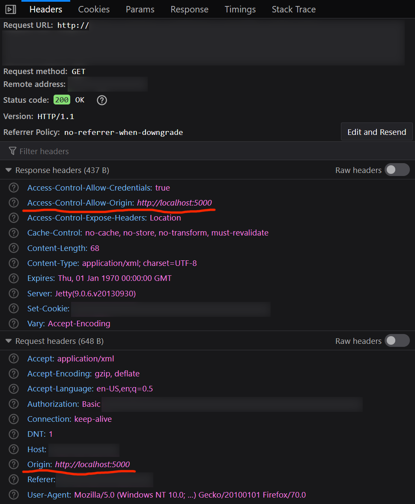This screenshot has height=504, width=415.
Task: Select Content-Type value application/xml; charset=UTF-8
Action: click(139, 263)
